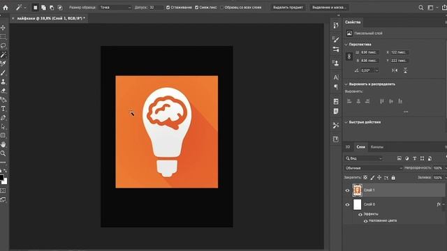Viewport: 447px width, 251px height.
Task: Click Выделить предмет button
Action: coord(288,8)
